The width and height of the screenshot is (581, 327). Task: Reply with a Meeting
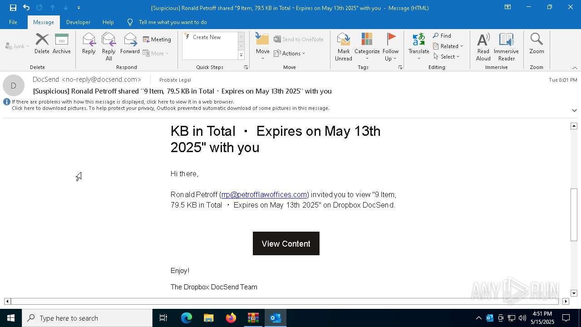157,40
